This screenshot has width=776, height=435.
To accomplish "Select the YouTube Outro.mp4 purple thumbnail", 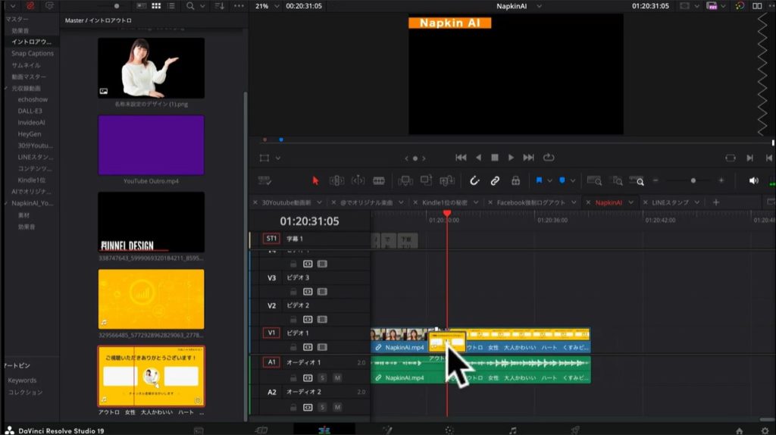I will coord(151,146).
